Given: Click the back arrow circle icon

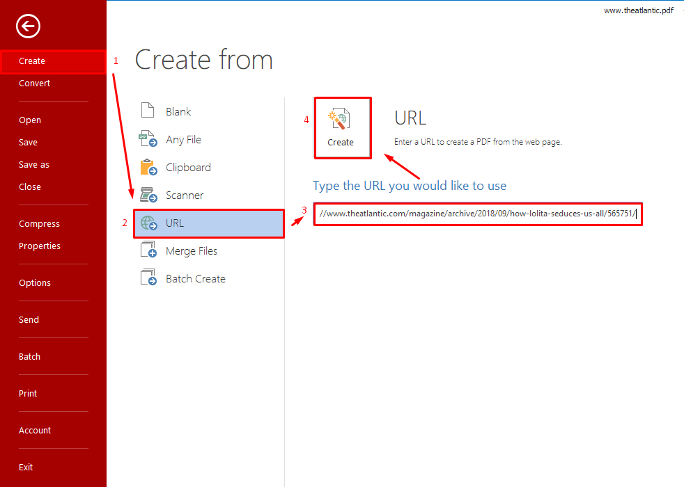Looking at the screenshot, I should 29,26.
